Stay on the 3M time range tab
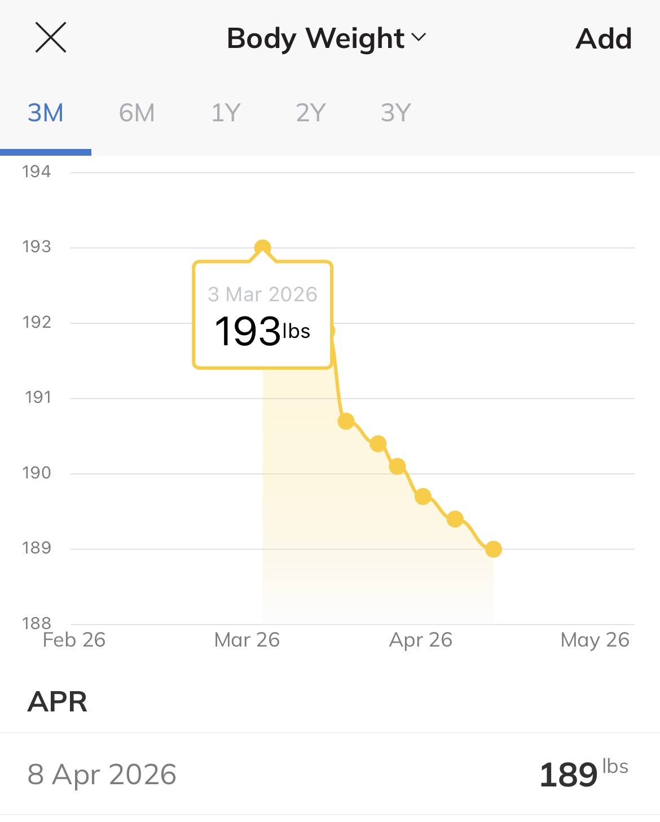 tap(46, 113)
